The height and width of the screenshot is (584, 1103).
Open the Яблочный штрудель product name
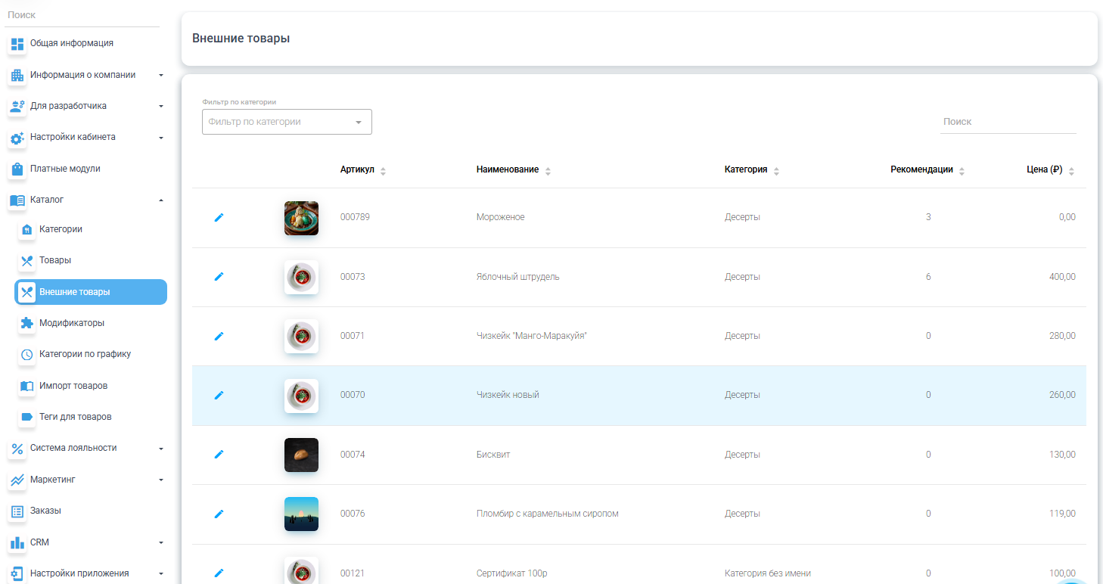coord(517,277)
